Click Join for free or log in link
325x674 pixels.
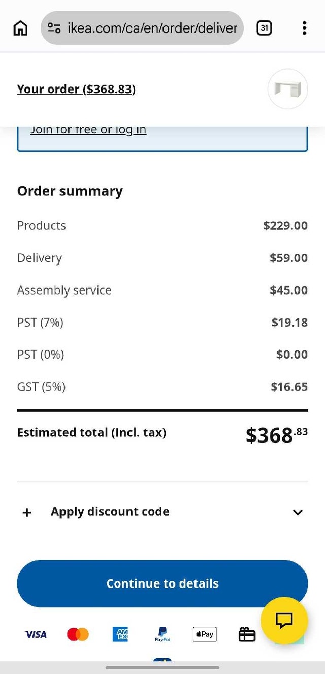pyautogui.click(x=88, y=130)
